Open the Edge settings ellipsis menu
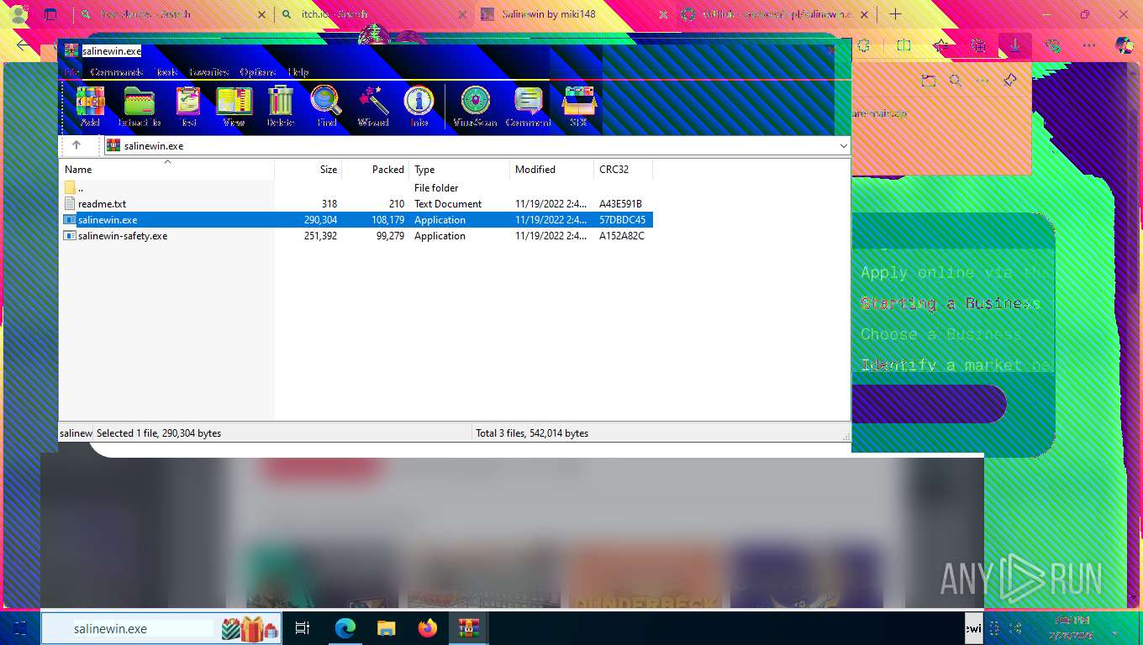The height and width of the screenshot is (645, 1143). coord(1088,45)
